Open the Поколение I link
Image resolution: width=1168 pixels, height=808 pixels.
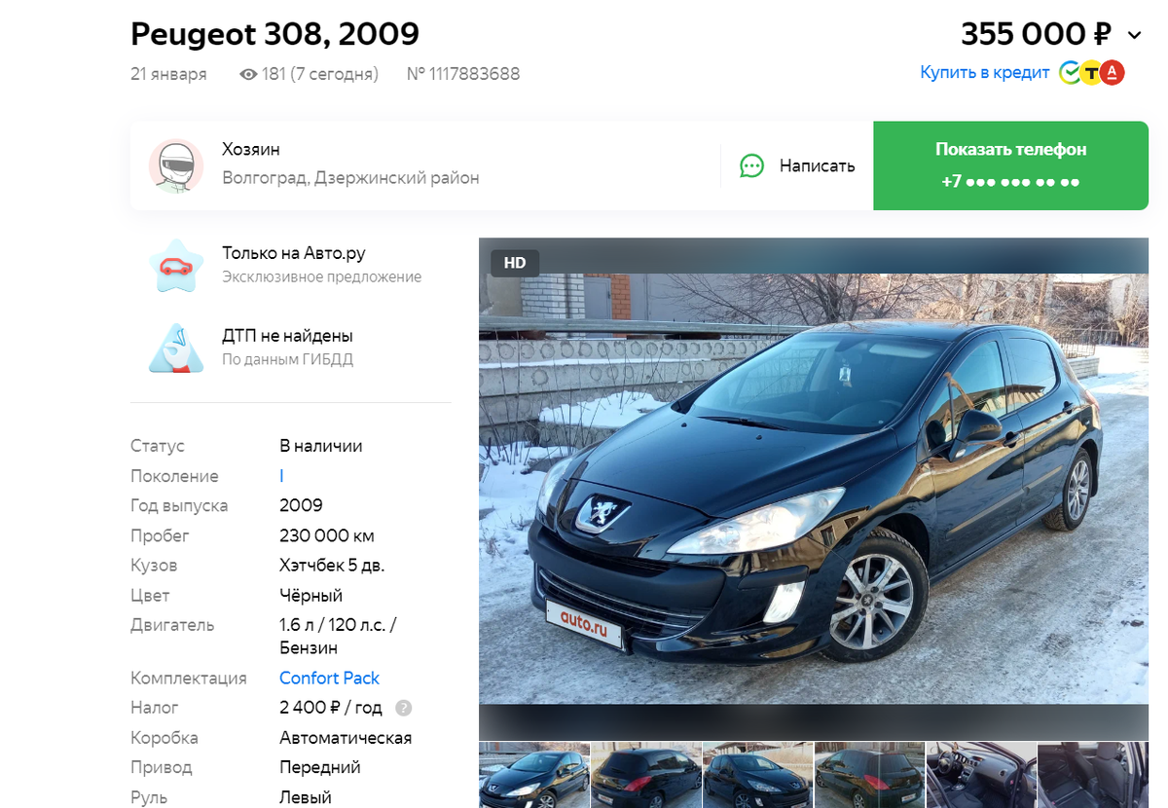281,476
